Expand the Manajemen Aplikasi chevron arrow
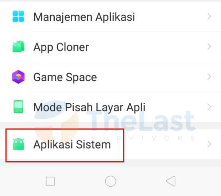Screen dimensions: 221x196 [x=209, y=16]
